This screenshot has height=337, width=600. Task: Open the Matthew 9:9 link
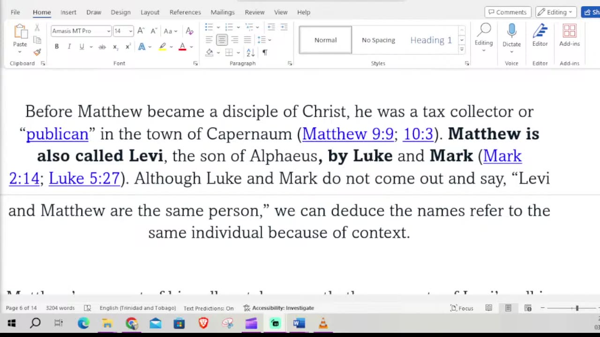348,134
